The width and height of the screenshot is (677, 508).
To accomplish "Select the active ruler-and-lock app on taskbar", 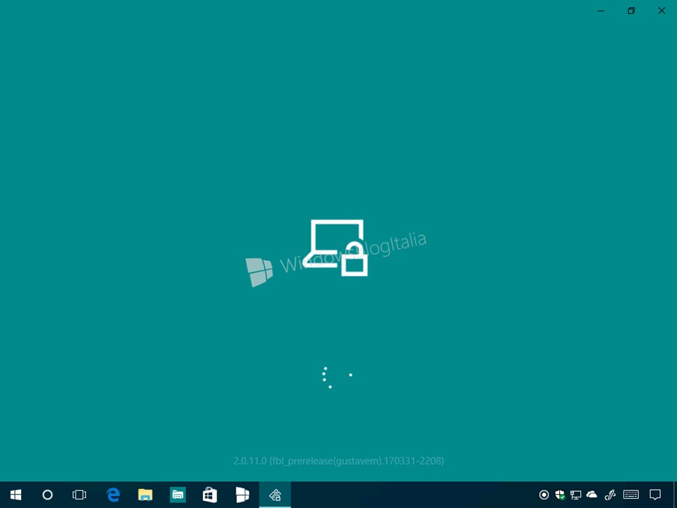I will 275,495.
